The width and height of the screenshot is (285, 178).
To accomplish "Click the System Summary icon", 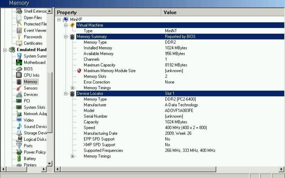I will 19,56.
